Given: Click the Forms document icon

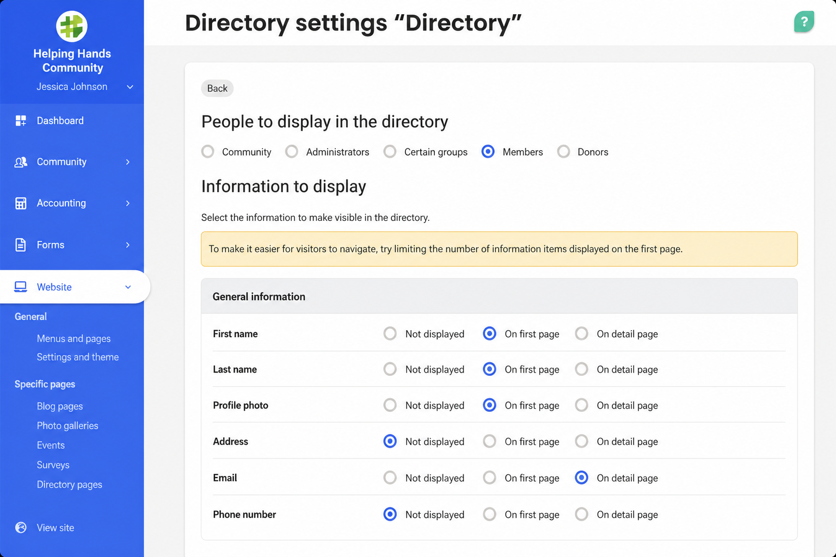Looking at the screenshot, I should [21, 245].
